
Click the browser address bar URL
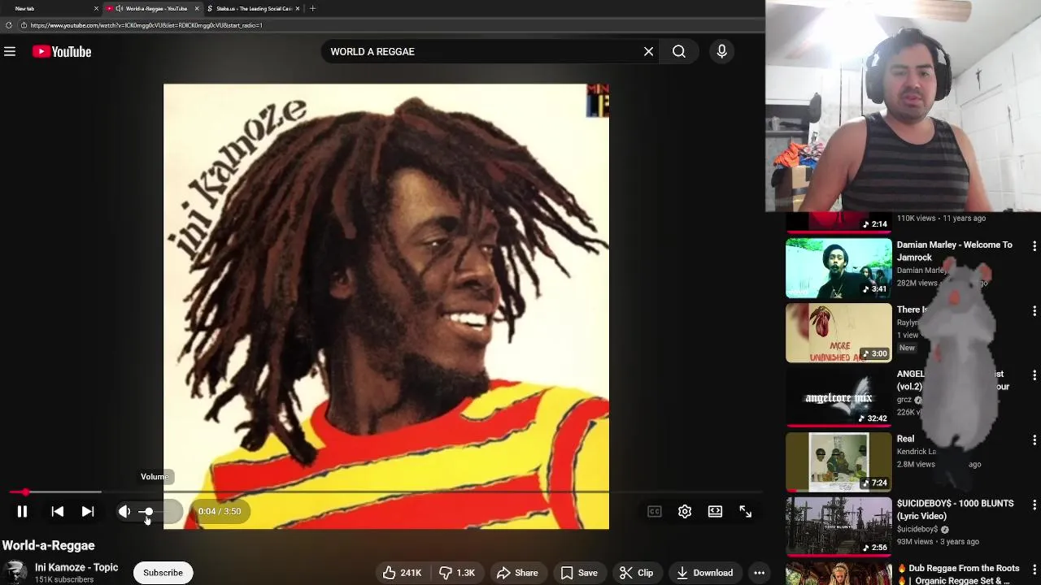pos(146,25)
